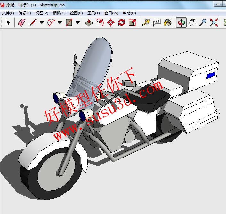226x214 pixels.
Task: Expand the Rectangle shapes dropdown arrow
Action: pyautogui.click(x=77, y=22)
